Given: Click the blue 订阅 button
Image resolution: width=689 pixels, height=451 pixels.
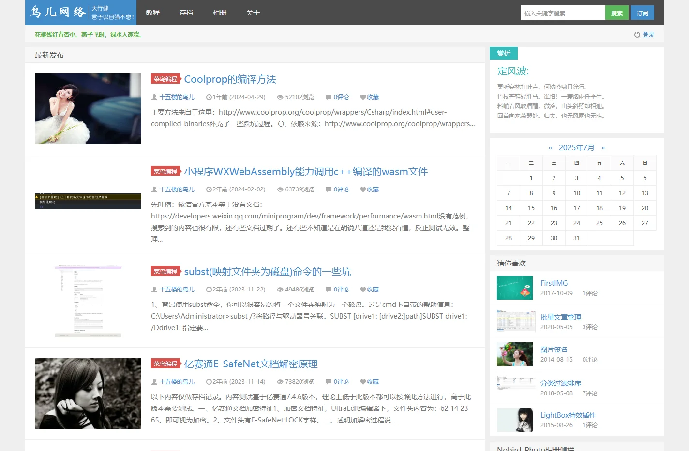Looking at the screenshot, I should click(643, 13).
